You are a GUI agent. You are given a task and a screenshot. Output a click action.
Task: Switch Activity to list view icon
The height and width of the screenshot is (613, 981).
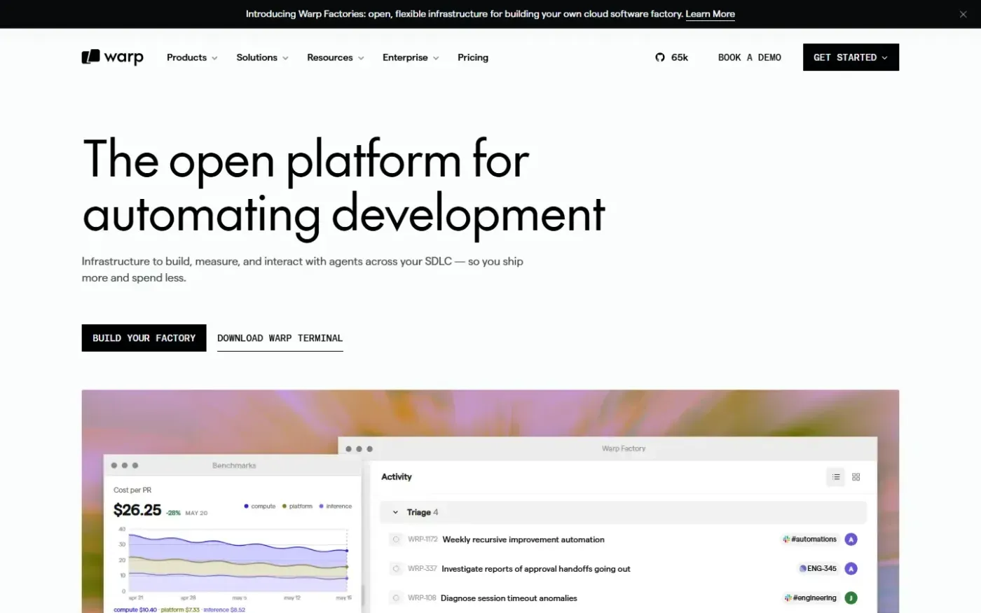coord(836,477)
